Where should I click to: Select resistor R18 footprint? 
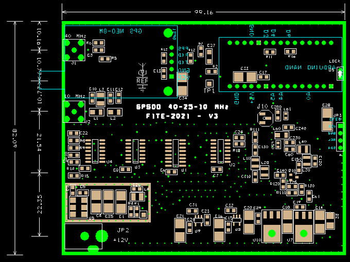(239, 144)
